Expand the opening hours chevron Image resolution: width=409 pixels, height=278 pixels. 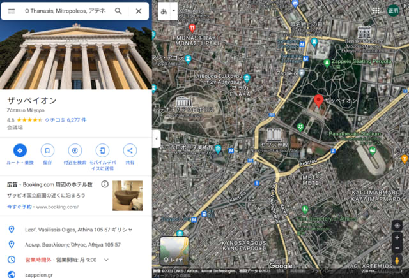point(106,260)
